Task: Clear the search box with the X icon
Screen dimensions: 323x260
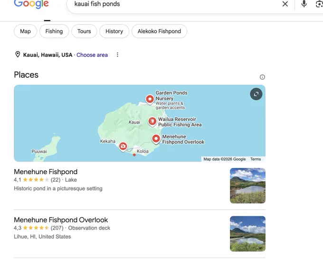Action: (x=285, y=4)
